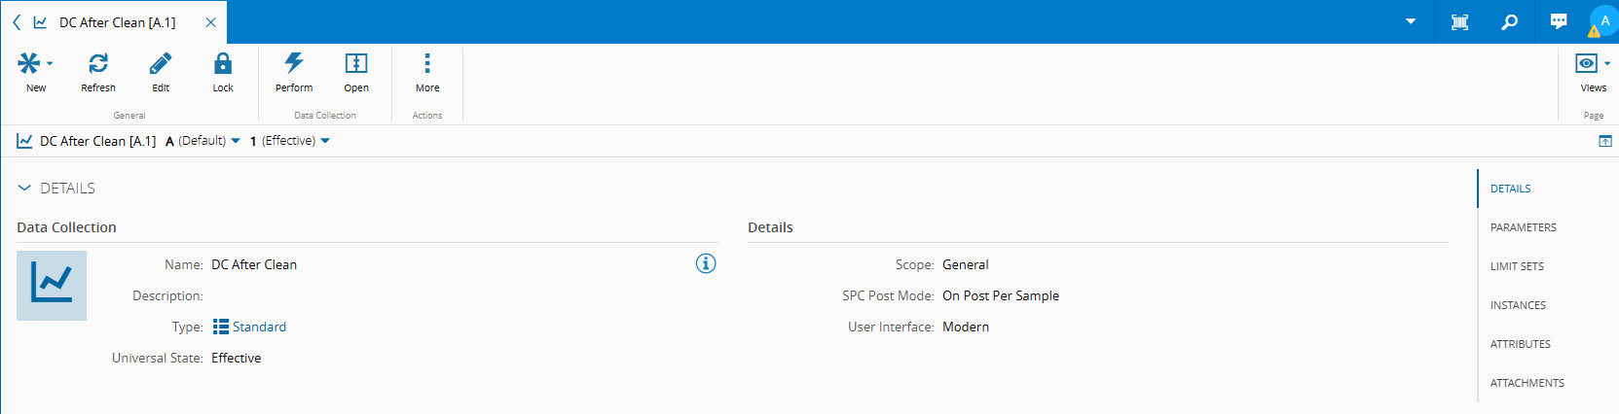The height and width of the screenshot is (414, 1619).
Task: Click the New asterisk icon
Action: click(30, 64)
